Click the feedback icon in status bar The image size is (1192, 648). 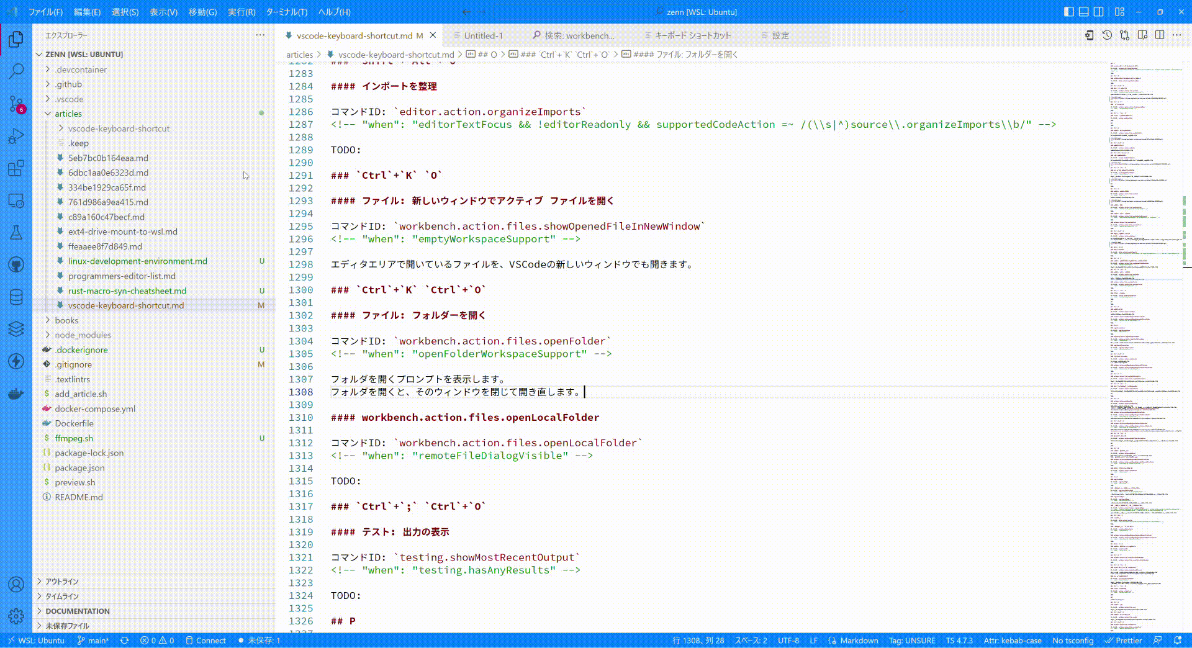coord(1157,641)
